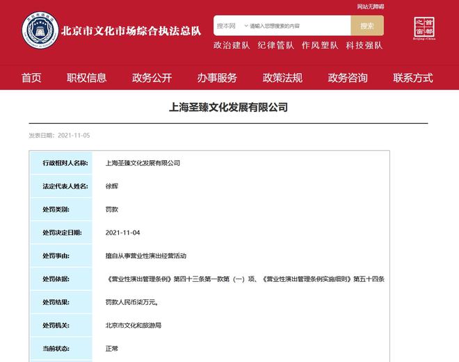This screenshot has width=459, height=362.
Task: Click the publish date 2021-11-05
Action: click(x=74, y=136)
